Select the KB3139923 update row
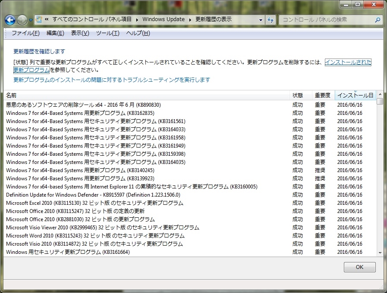This screenshot has height=293, width=387. pyautogui.click(x=190, y=178)
